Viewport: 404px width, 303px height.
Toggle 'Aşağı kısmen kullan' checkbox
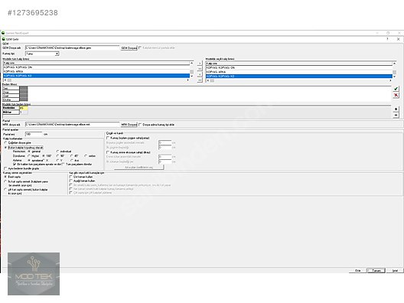[71, 181]
